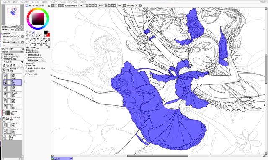The image size is (268, 160).
Task: Click the red background color swatch
Action: coord(49,35)
